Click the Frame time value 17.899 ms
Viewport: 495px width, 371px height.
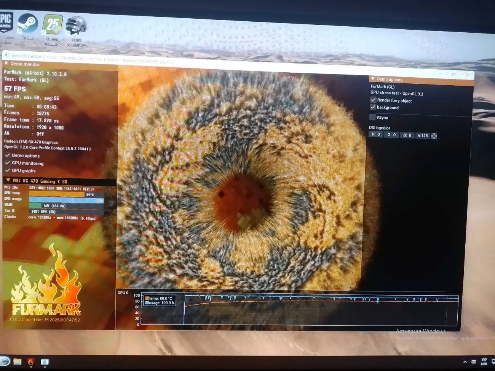point(48,120)
